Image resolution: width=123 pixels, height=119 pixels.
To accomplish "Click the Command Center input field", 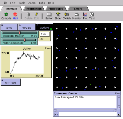I will click(88, 114).
